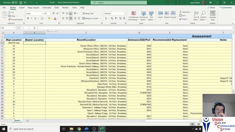
Task: Open Windows Start menu
Action: 4,129
